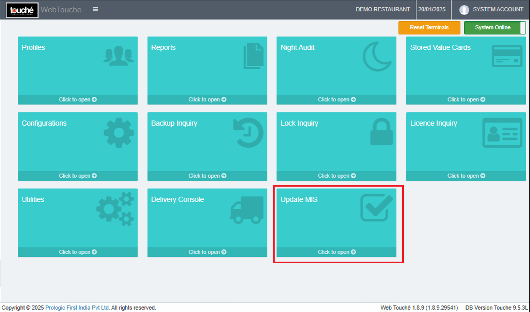Click the Configurations gear icon
530x312 pixels.
click(119, 133)
